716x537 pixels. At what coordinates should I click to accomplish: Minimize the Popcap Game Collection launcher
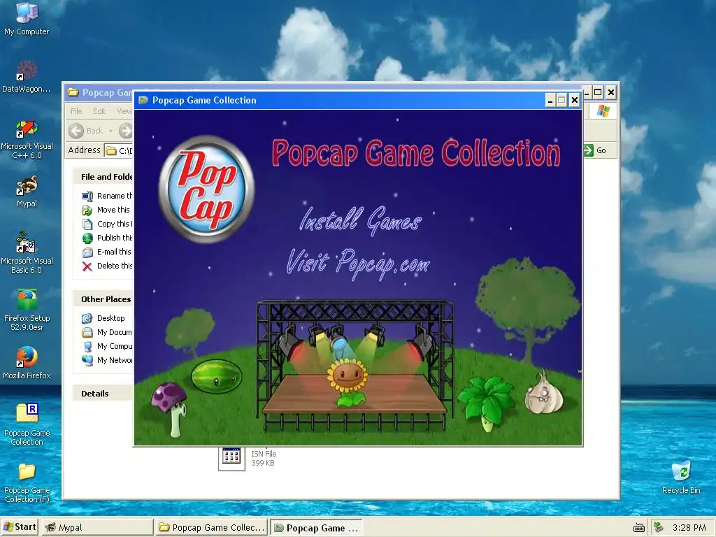(x=550, y=101)
